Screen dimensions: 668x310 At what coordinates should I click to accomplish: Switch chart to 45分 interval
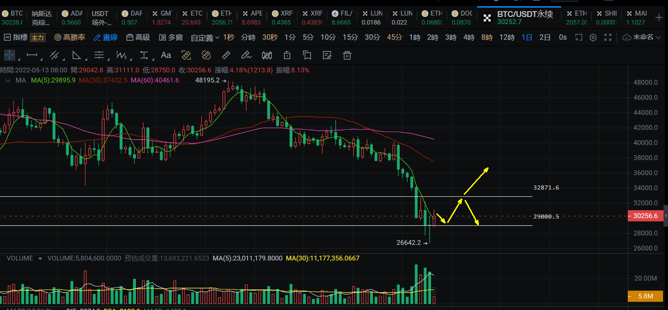tap(394, 37)
